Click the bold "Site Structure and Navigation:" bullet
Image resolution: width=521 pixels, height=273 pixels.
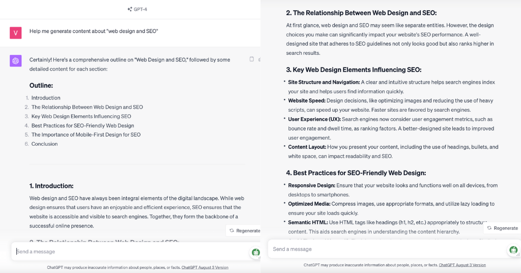[x=324, y=82]
